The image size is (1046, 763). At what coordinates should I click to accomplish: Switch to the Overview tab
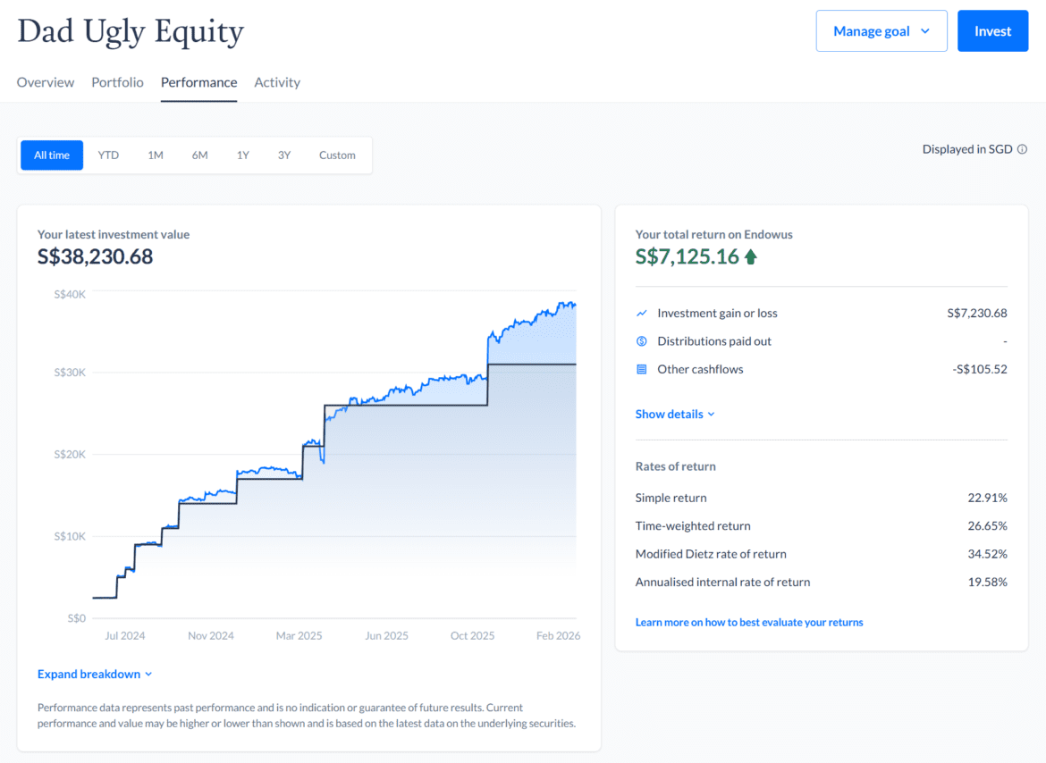point(45,81)
